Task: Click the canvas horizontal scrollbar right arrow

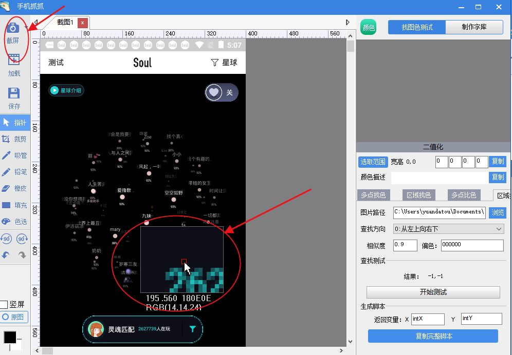Action: pyautogui.click(x=341, y=351)
